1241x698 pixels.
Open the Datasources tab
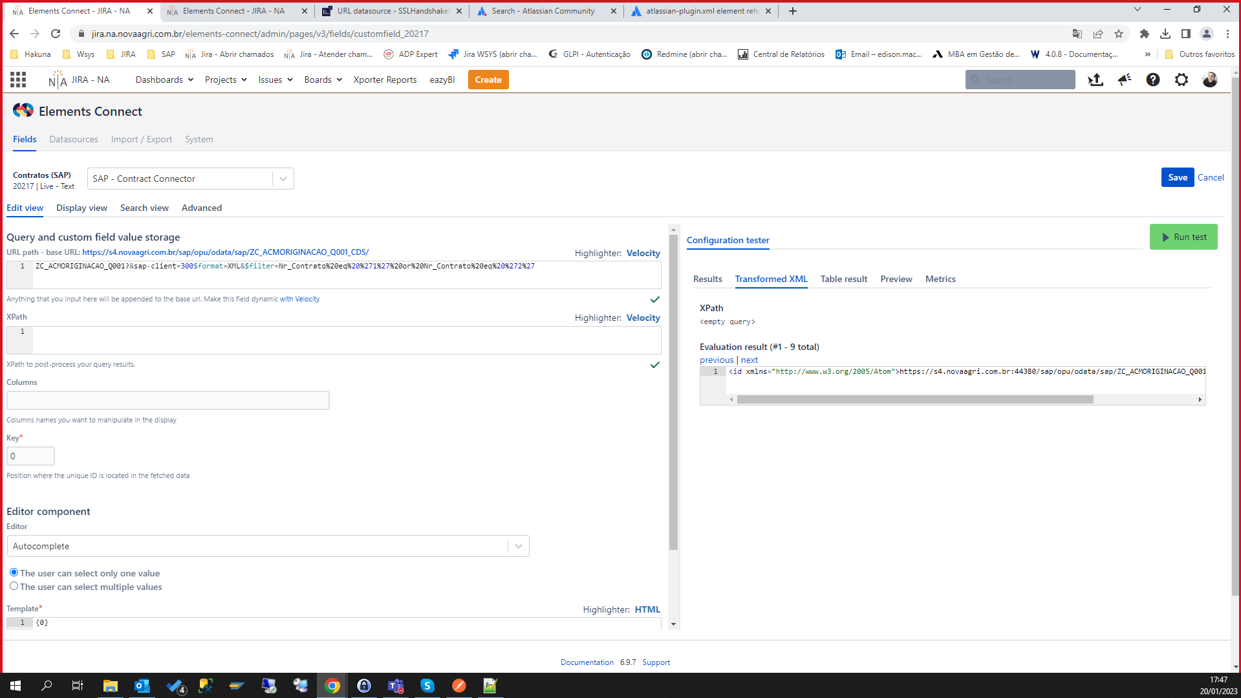pos(74,139)
